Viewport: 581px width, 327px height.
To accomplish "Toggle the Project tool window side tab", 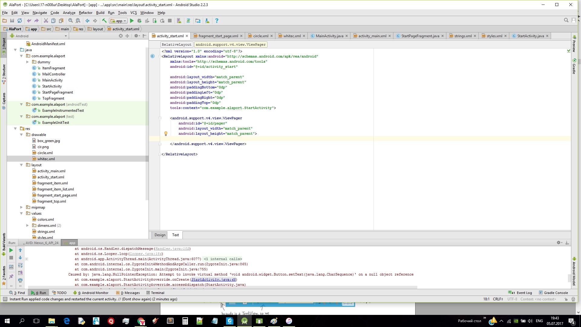I will [4, 45].
